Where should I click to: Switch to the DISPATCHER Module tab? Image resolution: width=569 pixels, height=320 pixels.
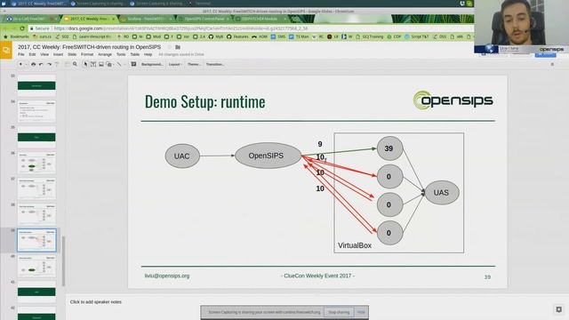(x=259, y=19)
